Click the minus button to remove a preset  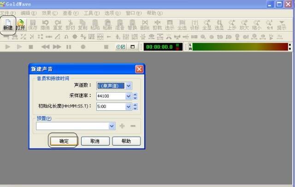[133, 126]
